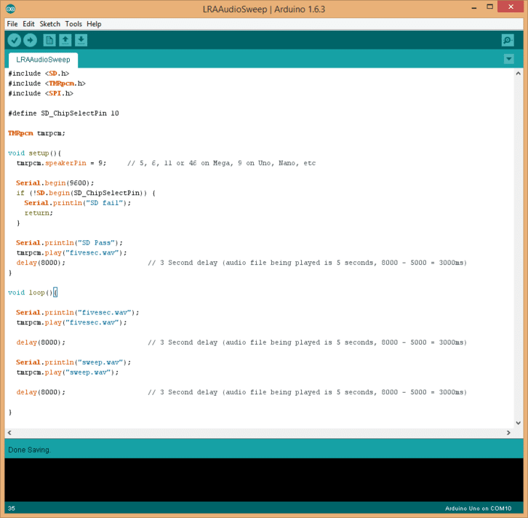The image size is (528, 518).
Task: Click Serial.println("fivesec.wav") line
Action: tap(77, 313)
